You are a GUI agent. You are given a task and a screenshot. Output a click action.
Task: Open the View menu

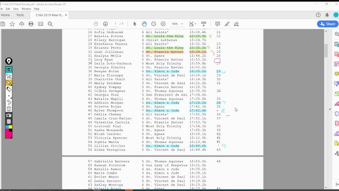[16, 9]
